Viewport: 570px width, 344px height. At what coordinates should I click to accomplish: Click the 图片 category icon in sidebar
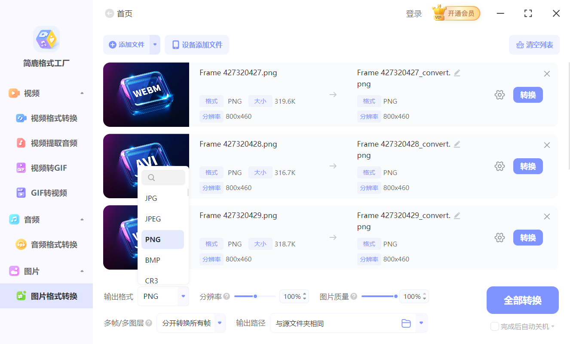pos(14,271)
